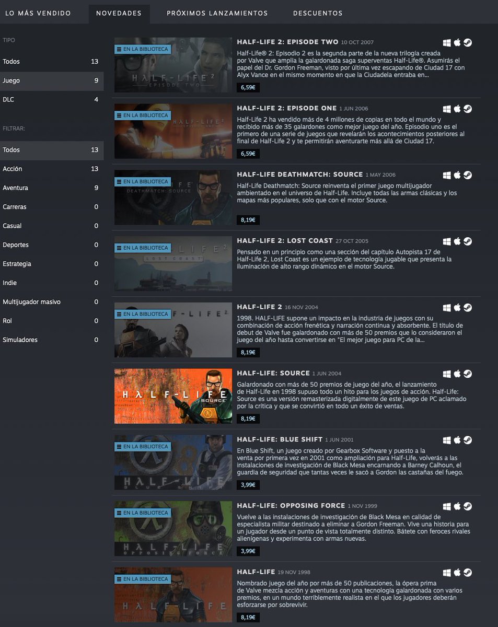
Task: Click En la biblioteca badge on Lost Coast
Action: [x=143, y=248]
